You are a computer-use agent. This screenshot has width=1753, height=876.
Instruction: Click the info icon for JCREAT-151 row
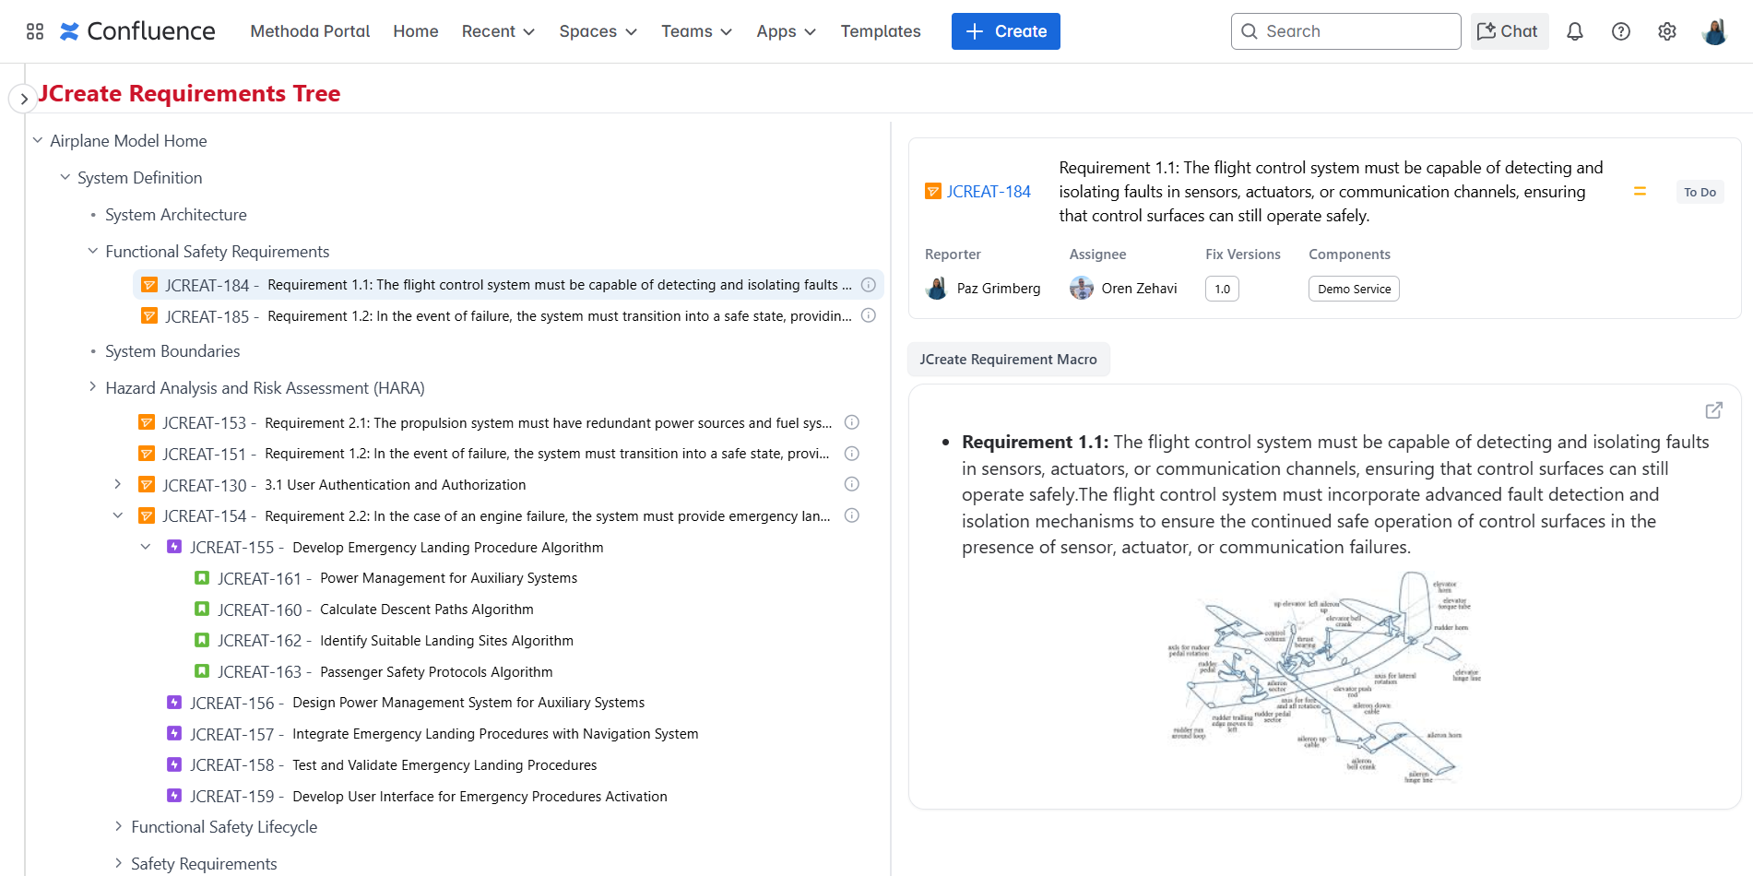click(852, 454)
